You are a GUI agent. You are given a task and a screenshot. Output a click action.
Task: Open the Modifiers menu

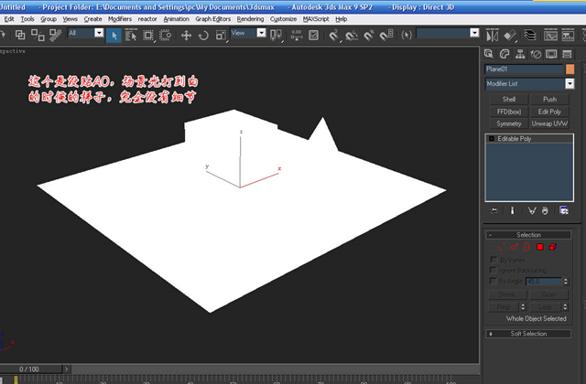[x=120, y=19]
